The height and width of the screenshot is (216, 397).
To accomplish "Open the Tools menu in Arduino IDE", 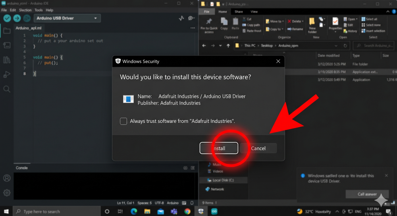I will tap(39, 10).
